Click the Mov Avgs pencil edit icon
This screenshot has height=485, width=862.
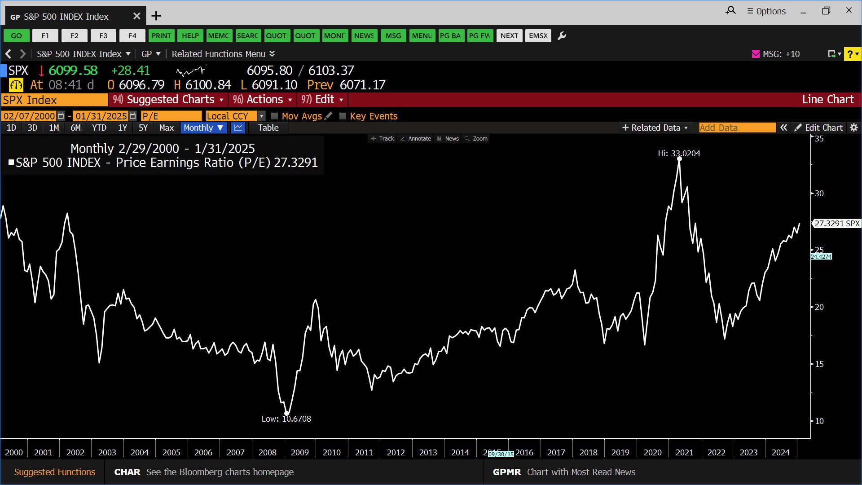point(329,116)
